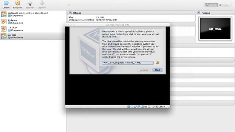Image resolution: width=235 pixels, height=132 pixels.
Task: Click the Общие section header icon
Action: click(70, 13)
